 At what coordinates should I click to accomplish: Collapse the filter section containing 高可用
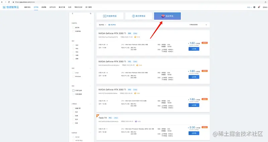click(x=90, y=23)
